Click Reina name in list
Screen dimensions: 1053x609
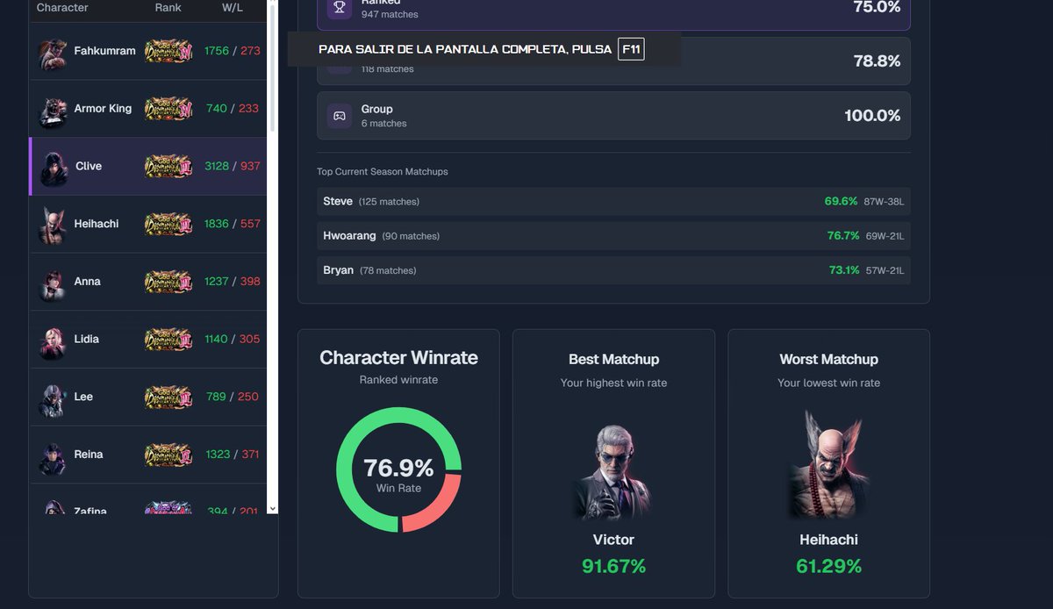click(x=89, y=455)
